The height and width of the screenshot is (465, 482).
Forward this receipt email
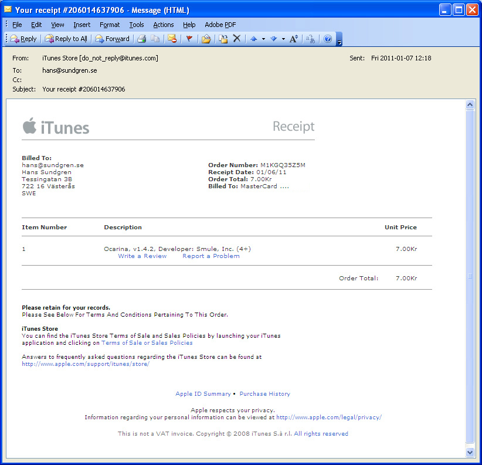pos(112,39)
